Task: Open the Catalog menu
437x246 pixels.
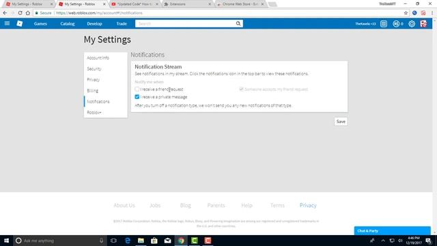Action: [x=68, y=24]
